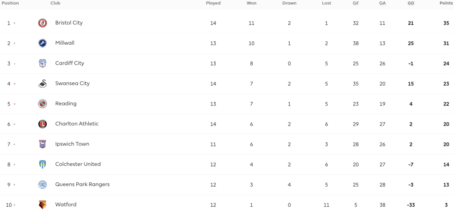Click the Cardiff City bluebird crest
This screenshot has width=454, height=211.
point(43,63)
